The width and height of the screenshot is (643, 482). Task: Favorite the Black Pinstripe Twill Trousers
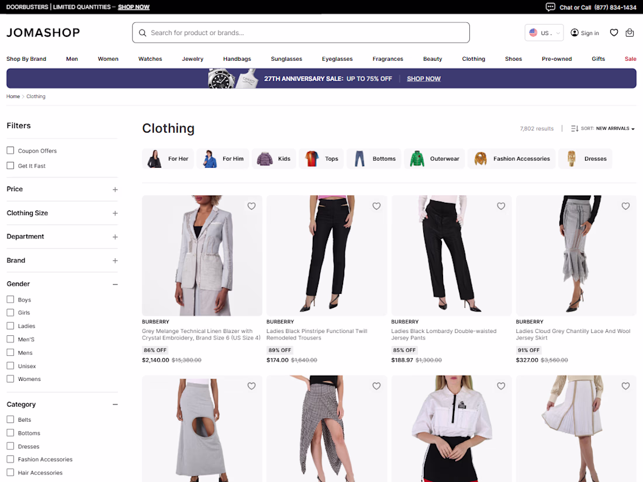376,206
